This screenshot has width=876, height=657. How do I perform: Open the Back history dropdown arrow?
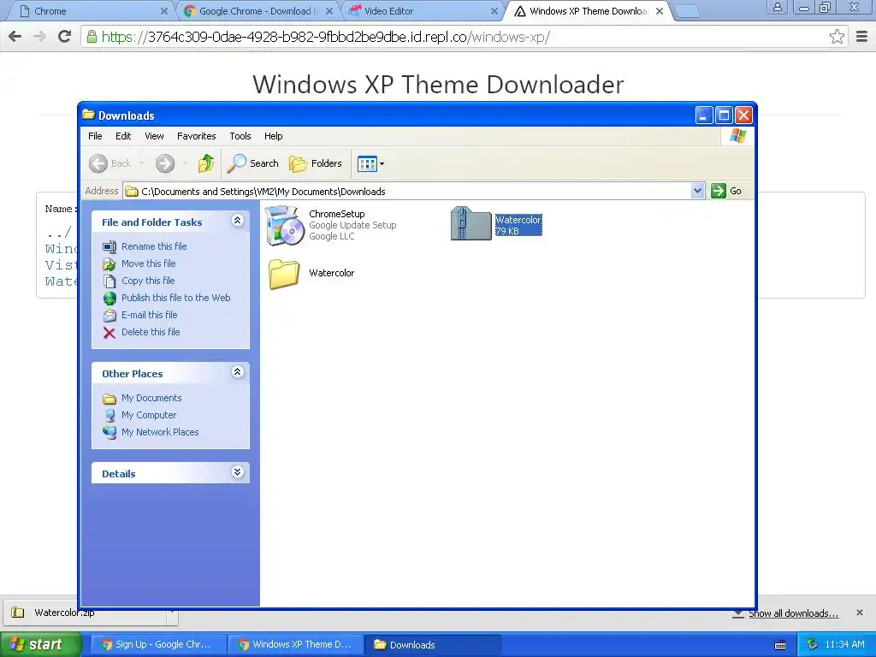141,163
